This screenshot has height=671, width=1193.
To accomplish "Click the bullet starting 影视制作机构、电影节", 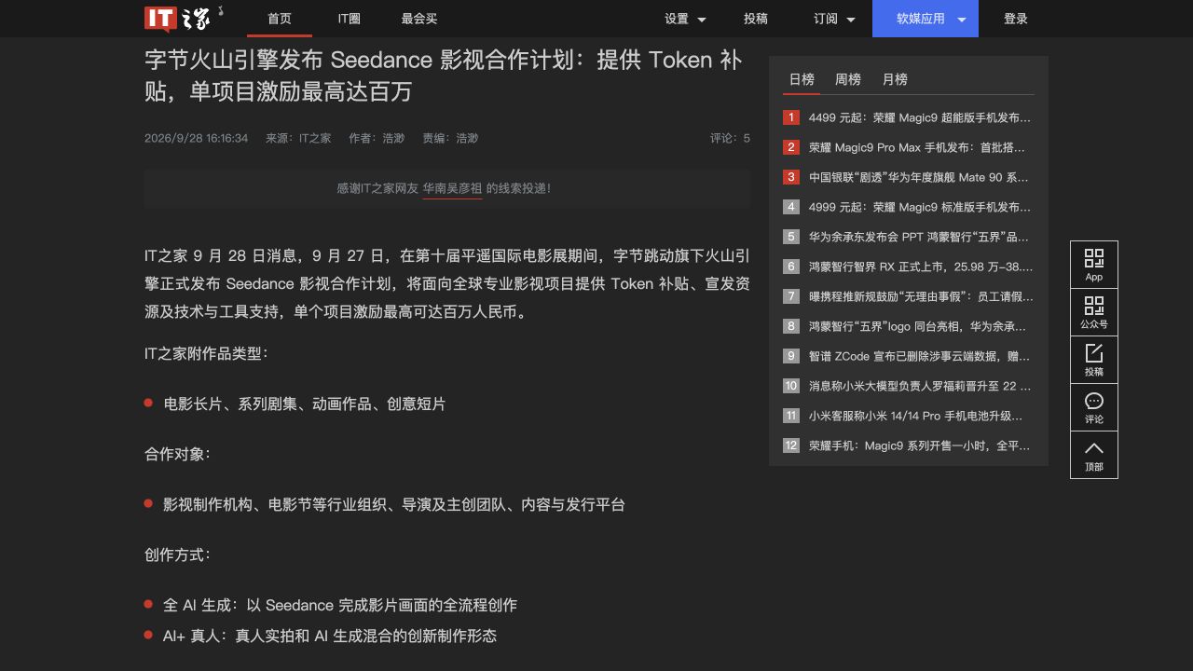I will pyautogui.click(x=394, y=504).
